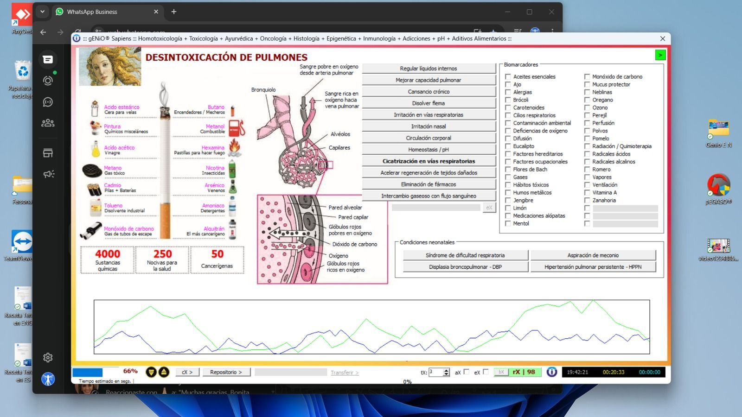
Task: Tick the Vitamina A checkbox
Action: point(587,193)
